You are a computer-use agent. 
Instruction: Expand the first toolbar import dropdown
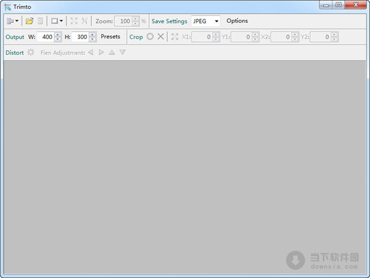coord(12,21)
